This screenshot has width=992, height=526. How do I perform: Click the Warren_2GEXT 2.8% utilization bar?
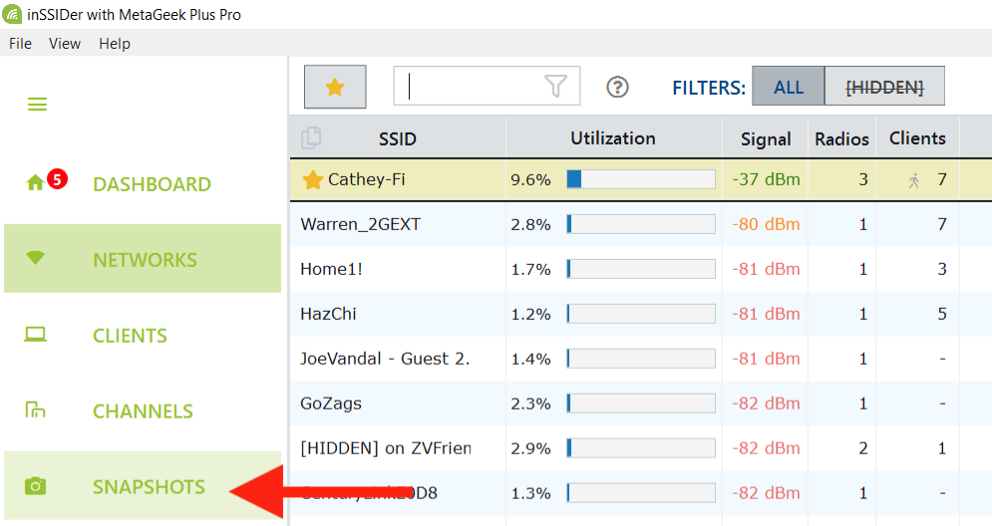pos(641,224)
